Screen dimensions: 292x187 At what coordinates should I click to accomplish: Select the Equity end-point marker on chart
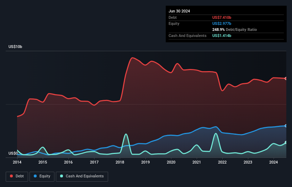coord(286,126)
